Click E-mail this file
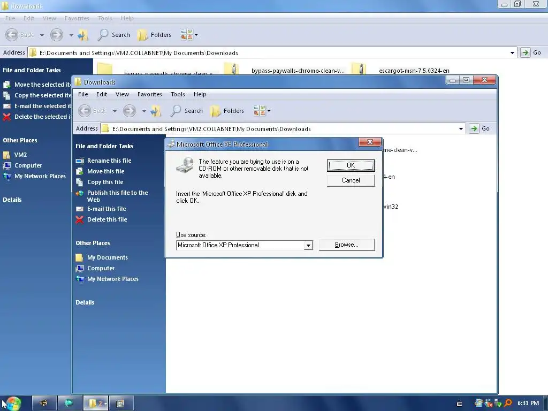Screen dimensions: 548x411 click(106, 209)
